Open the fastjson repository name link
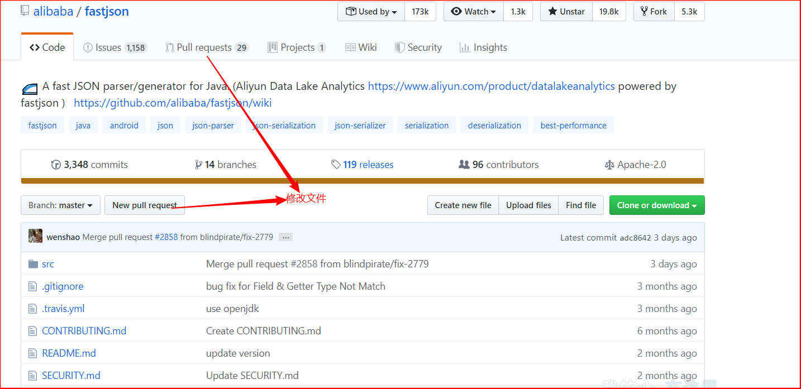 pyautogui.click(x=107, y=11)
